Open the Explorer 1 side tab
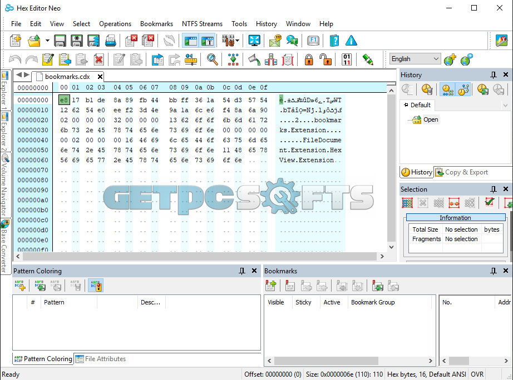Viewport: 513px width, 380px height. click(x=4, y=91)
